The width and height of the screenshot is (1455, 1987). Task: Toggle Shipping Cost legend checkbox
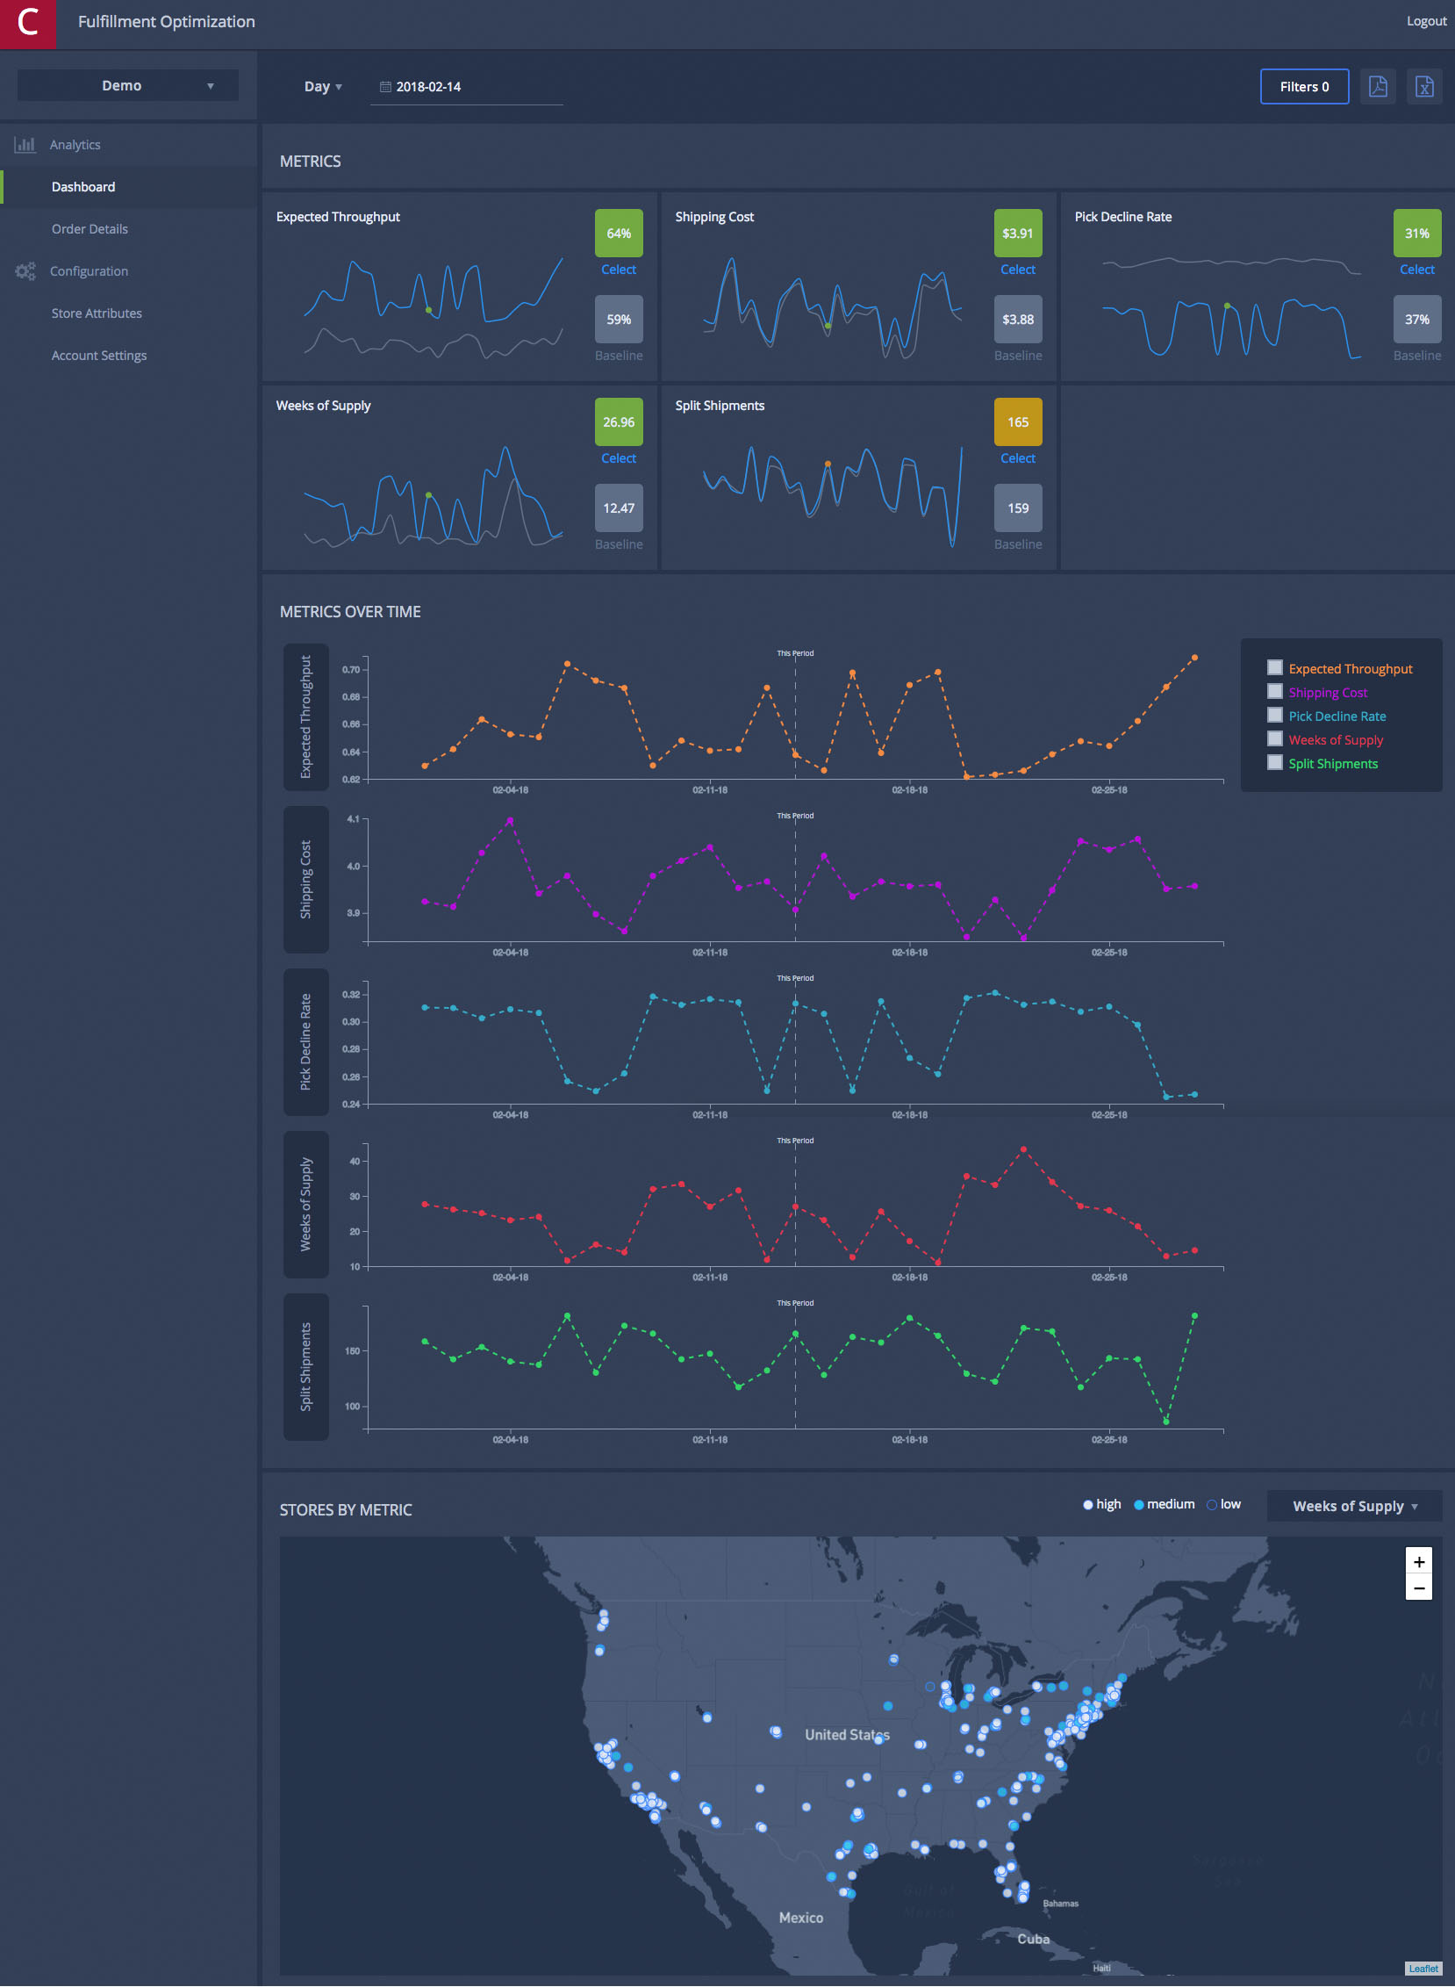coord(1273,692)
